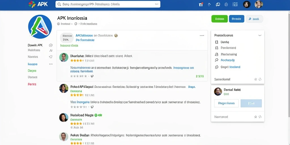Open the fourth reviewer's avatar near the bottom

(x=64, y=137)
